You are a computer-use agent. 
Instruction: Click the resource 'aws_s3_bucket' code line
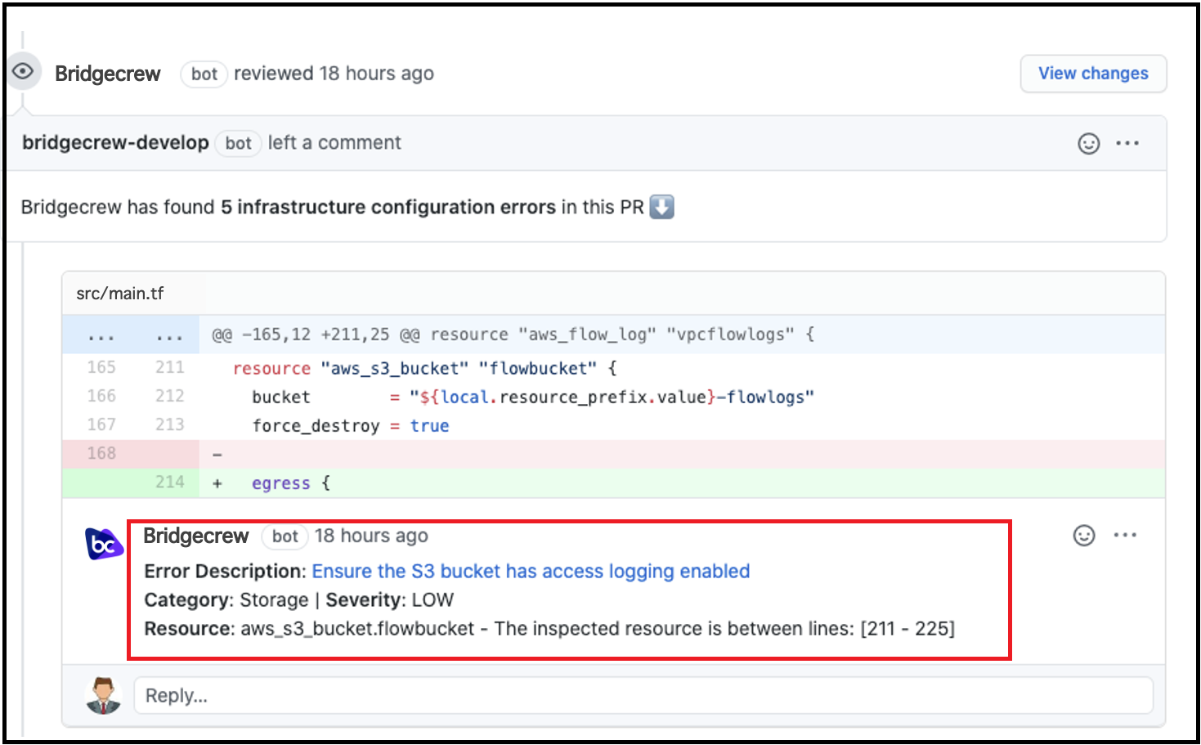point(424,368)
